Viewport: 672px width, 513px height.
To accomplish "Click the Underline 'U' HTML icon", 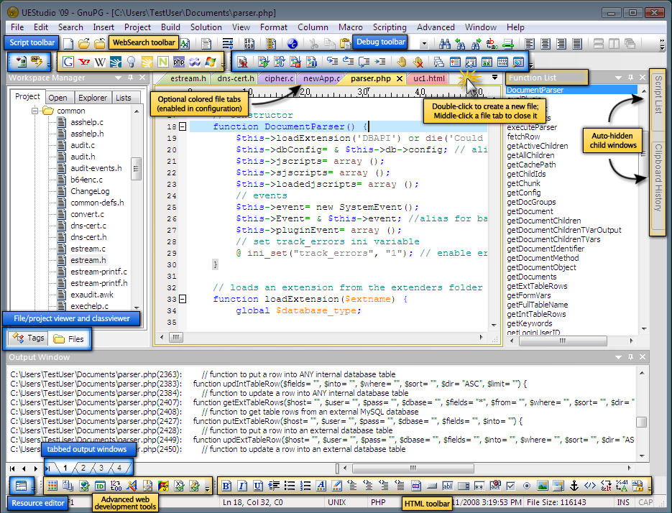I will 258,486.
